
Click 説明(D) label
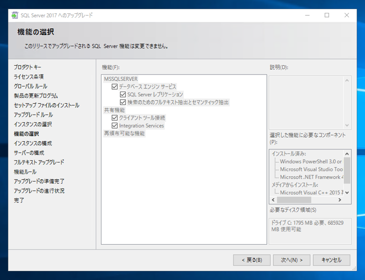click(x=279, y=67)
